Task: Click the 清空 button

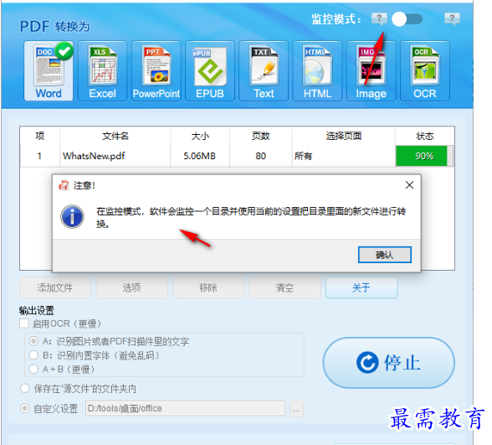Action: point(284,287)
